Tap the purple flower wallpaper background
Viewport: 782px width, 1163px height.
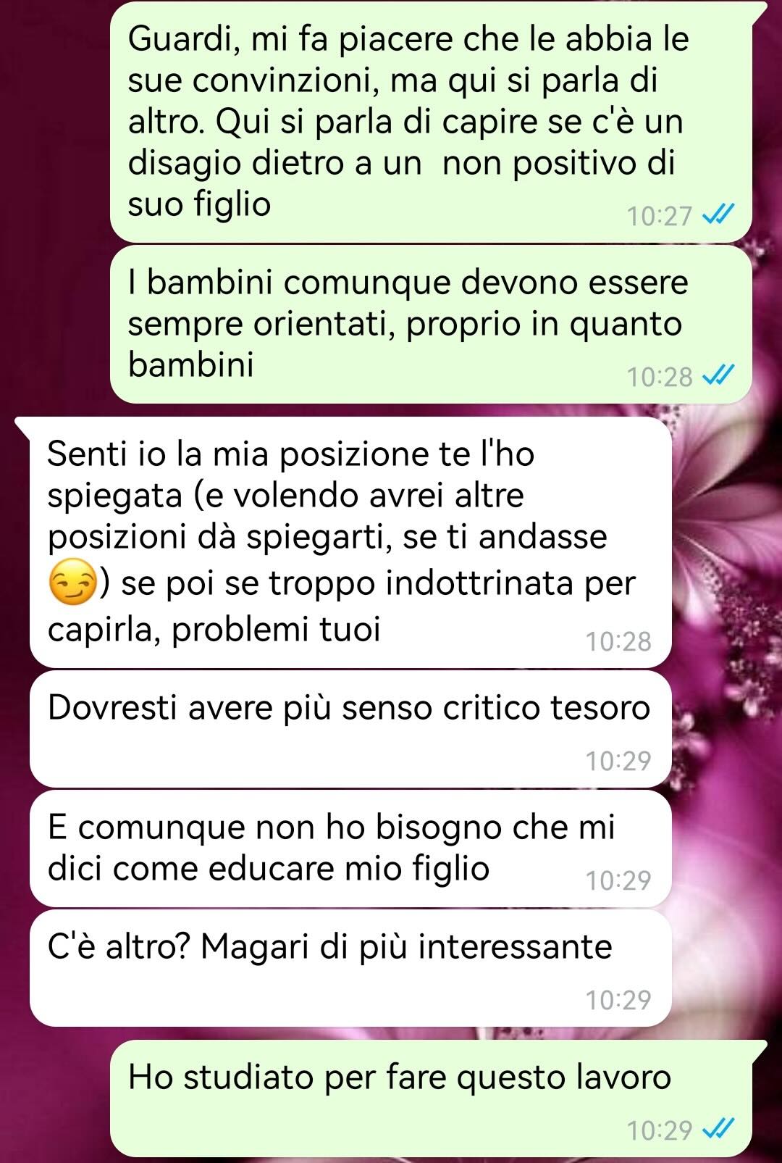(x=724, y=543)
